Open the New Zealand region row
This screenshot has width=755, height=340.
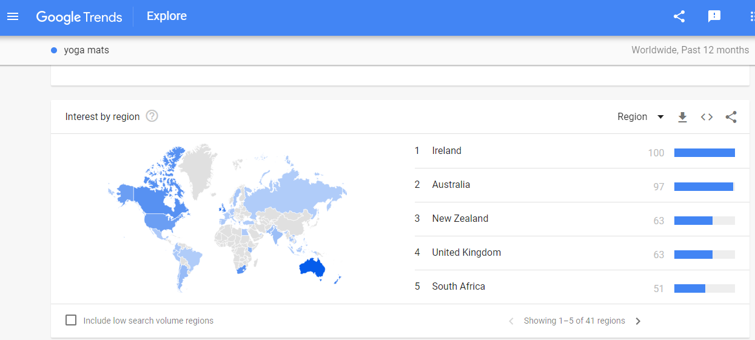[x=460, y=219]
